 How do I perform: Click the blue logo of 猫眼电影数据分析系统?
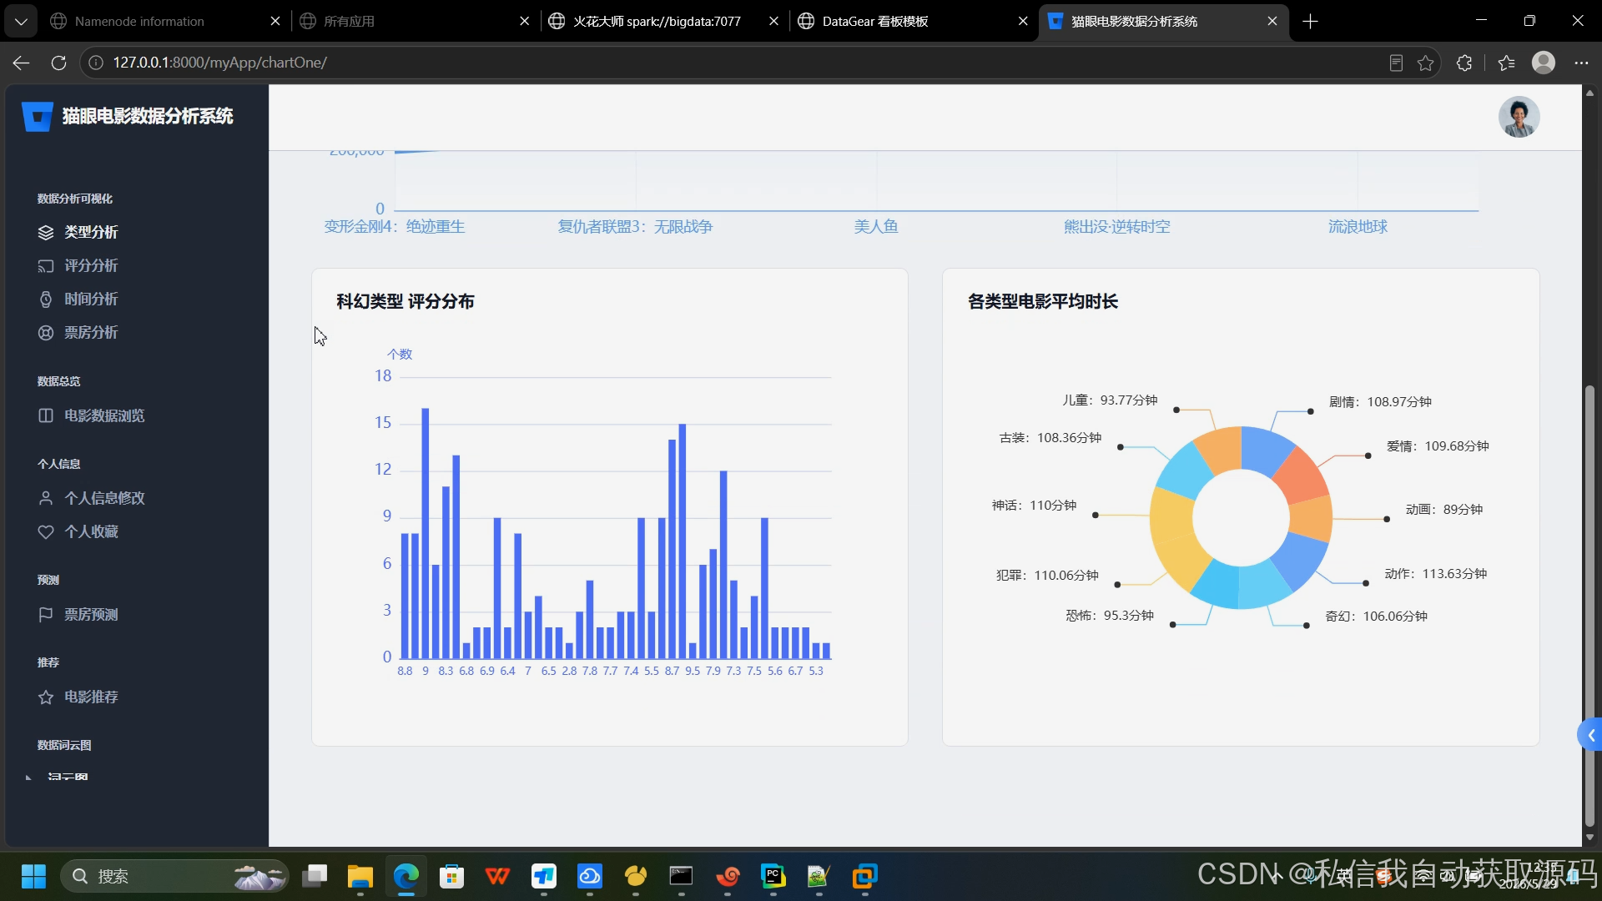(37, 117)
